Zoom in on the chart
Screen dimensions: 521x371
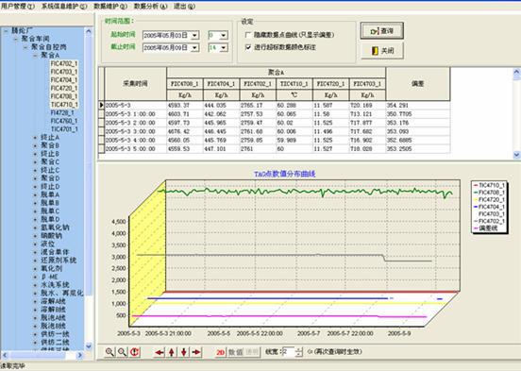[x=109, y=352]
